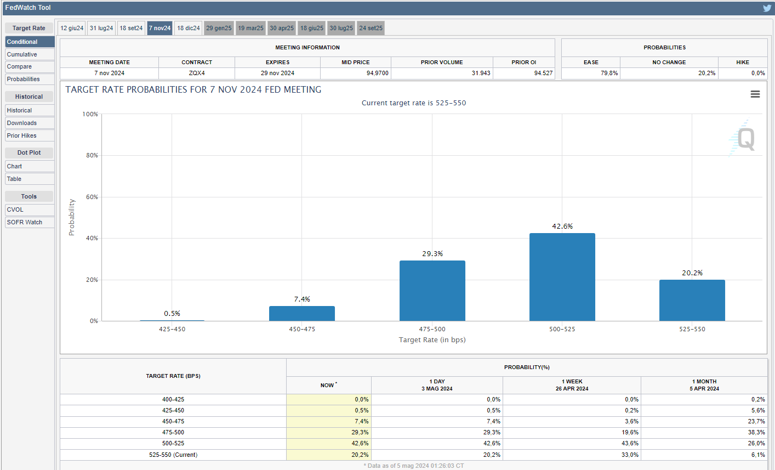Screen dimensions: 775x470
Task: Click the Compare sidebar button
Action: click(x=30, y=66)
